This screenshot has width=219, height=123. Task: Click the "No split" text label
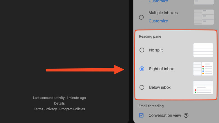pos(156,50)
